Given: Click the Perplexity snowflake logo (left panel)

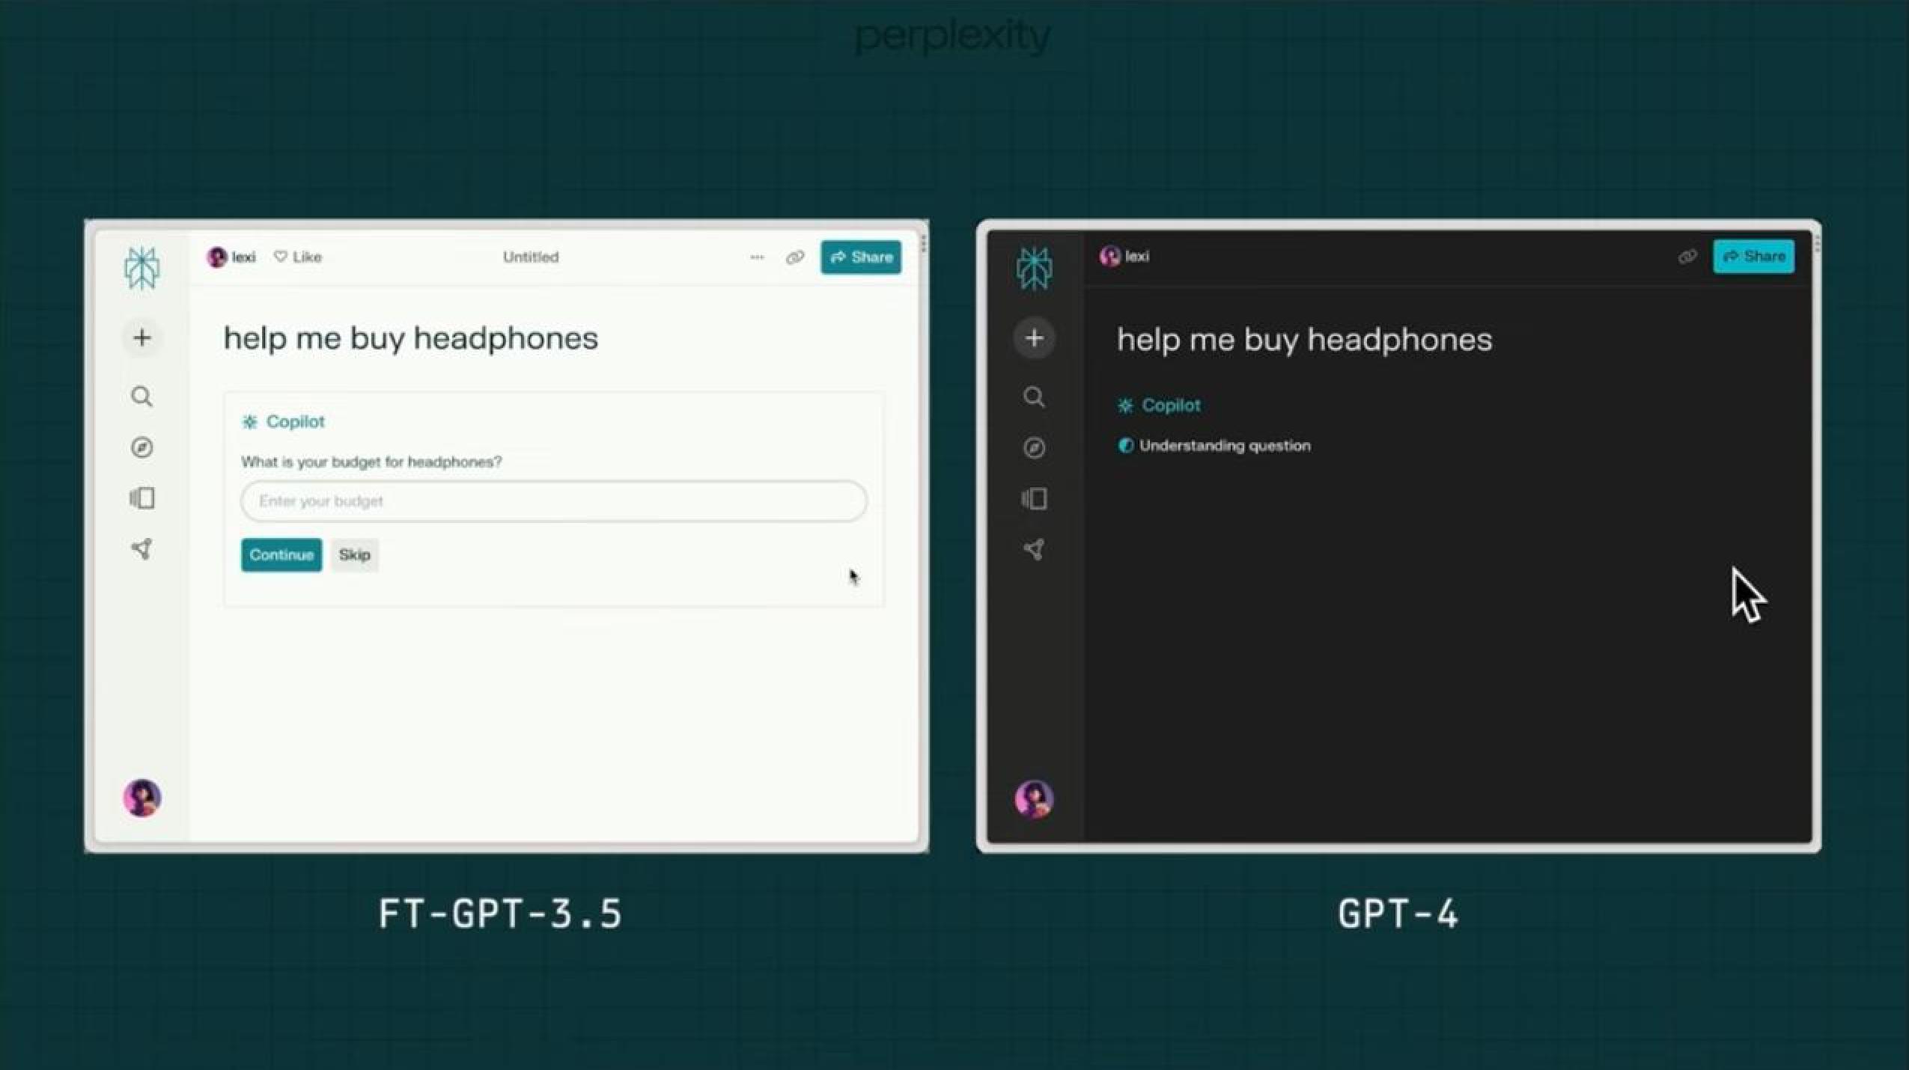Looking at the screenshot, I should [x=141, y=269].
